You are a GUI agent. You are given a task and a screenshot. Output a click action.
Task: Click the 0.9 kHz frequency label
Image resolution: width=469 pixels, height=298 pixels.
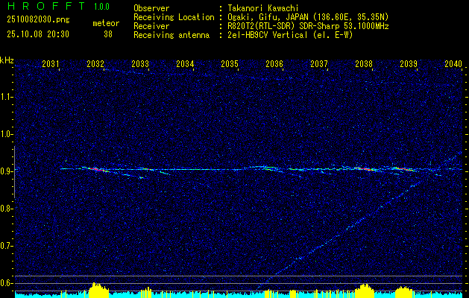(6, 171)
